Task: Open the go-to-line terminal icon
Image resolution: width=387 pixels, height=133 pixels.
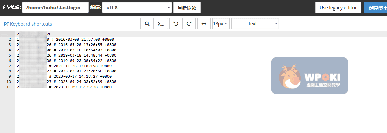Action: (161, 24)
